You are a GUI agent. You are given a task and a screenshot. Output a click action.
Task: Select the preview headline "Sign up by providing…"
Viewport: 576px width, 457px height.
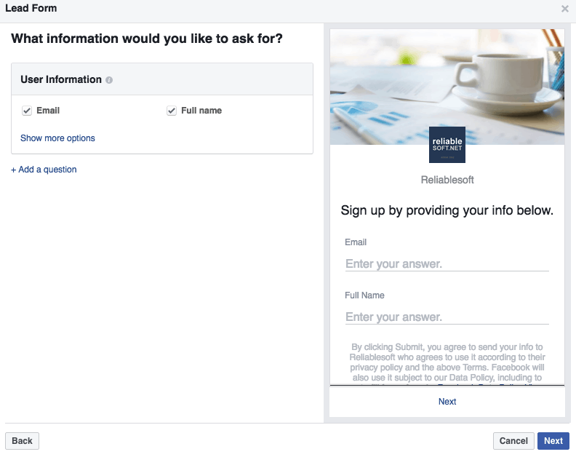447,211
